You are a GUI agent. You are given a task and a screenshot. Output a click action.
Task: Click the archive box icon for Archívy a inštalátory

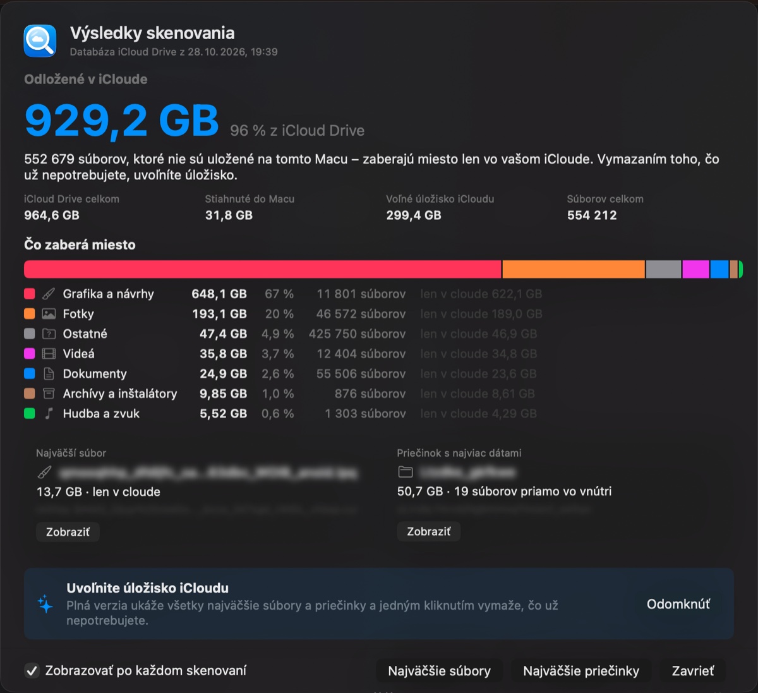pyautogui.click(x=49, y=394)
